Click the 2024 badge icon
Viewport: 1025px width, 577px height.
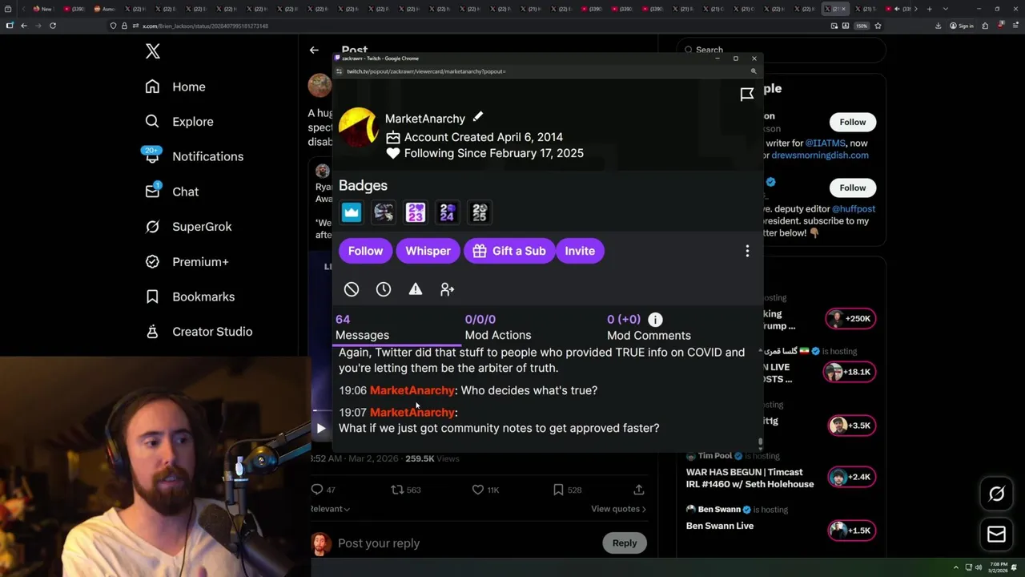coord(448,212)
